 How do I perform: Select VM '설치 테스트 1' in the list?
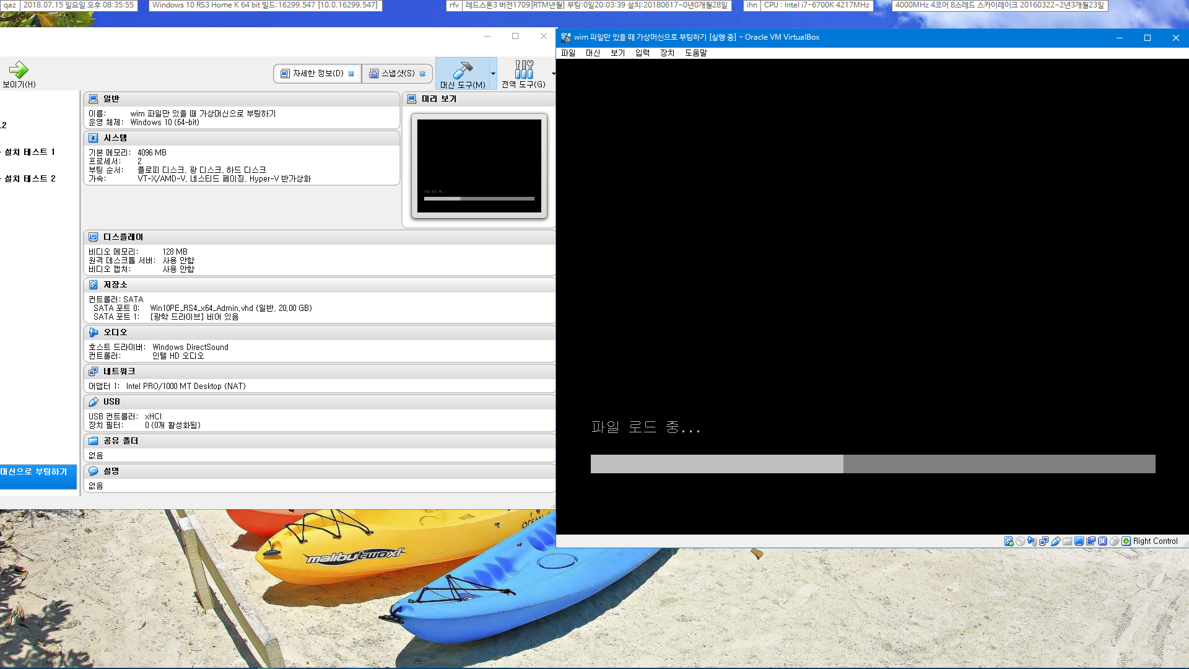pyautogui.click(x=30, y=152)
